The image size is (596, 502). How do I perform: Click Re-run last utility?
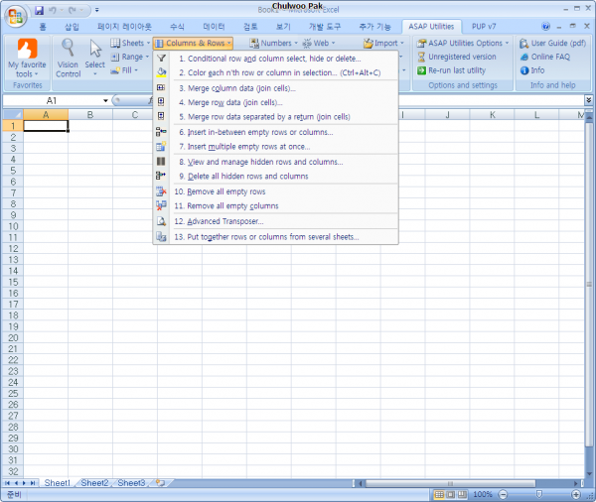click(x=451, y=70)
